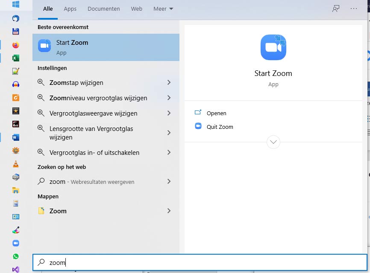Viewport: 370px width, 273px height.
Task: Open Excel from the taskbar
Action: click(x=16, y=58)
